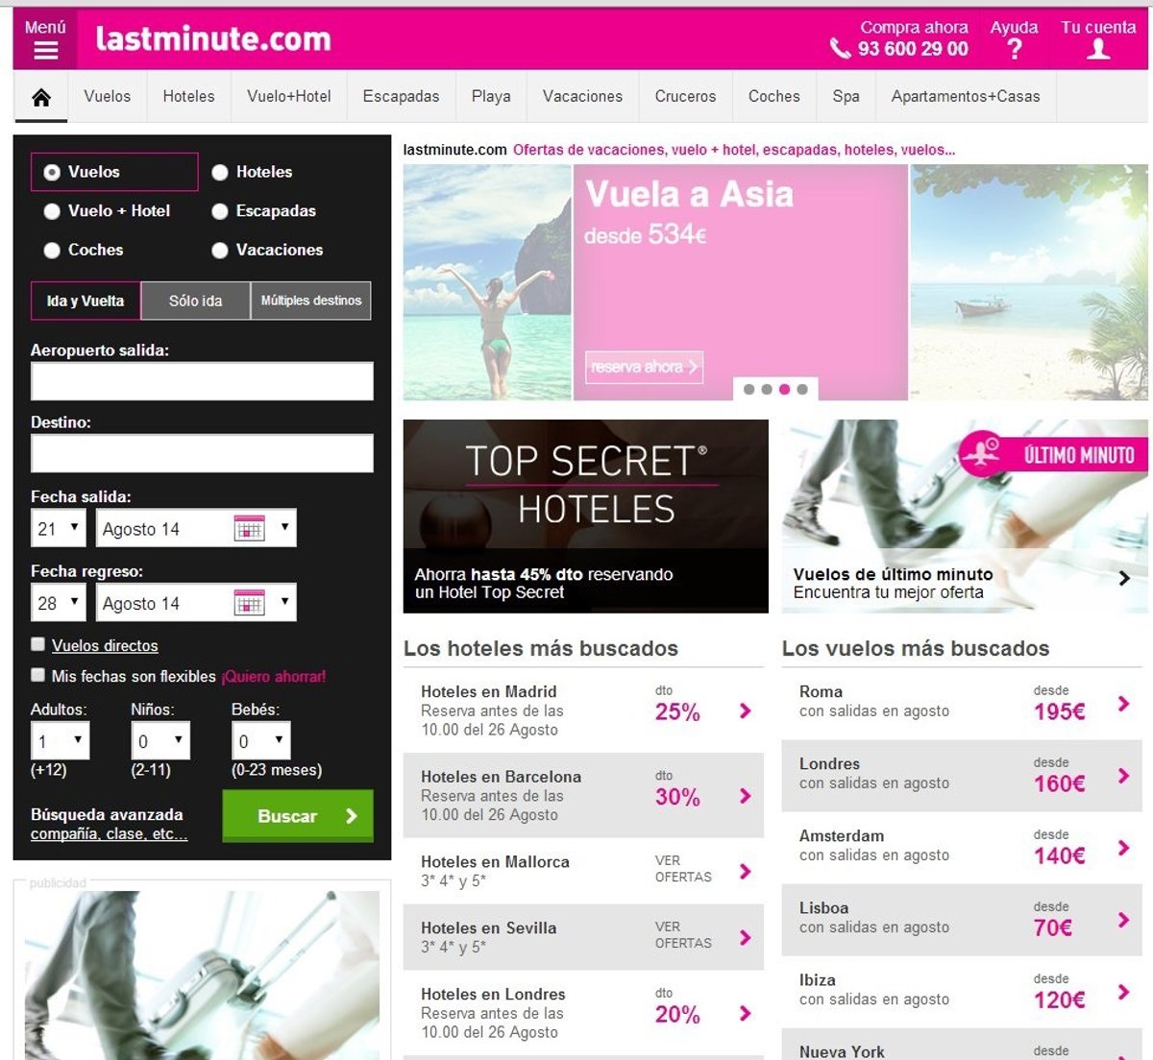Click reserva ahora on Asia banner

point(644,367)
